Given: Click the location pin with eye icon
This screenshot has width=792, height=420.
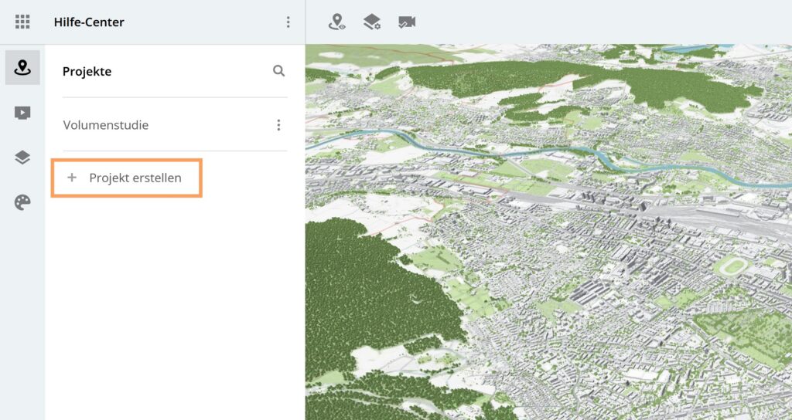Looking at the screenshot, I should click(x=336, y=22).
